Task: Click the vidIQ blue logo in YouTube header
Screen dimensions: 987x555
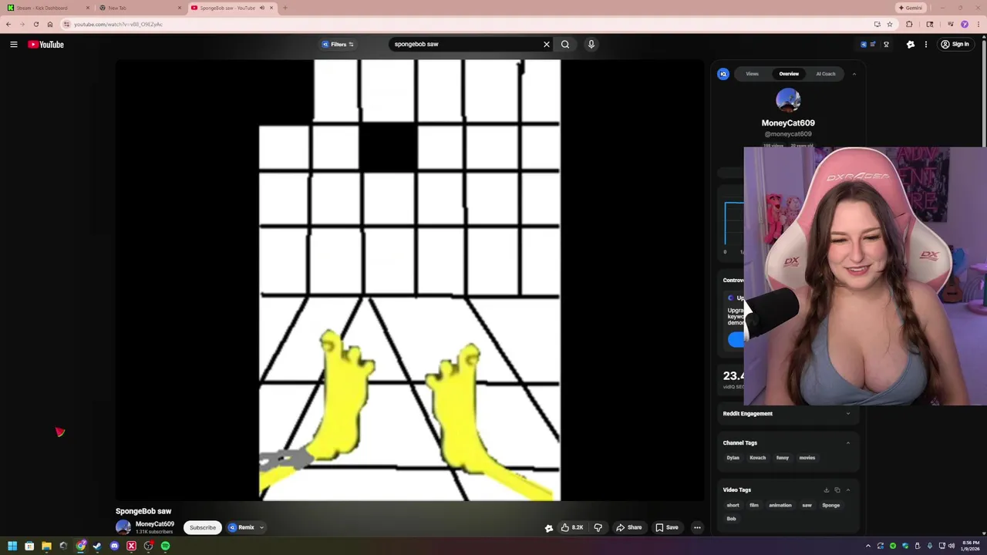Action: [x=864, y=45]
